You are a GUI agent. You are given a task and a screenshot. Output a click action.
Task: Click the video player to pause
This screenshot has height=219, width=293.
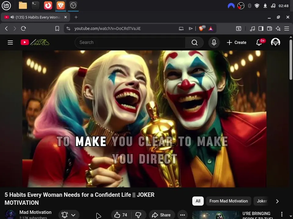[x=144, y=119]
